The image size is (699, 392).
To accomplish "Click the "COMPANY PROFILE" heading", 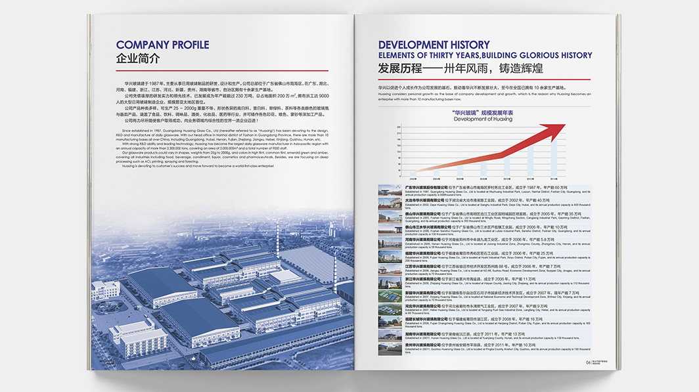I will (x=162, y=45).
